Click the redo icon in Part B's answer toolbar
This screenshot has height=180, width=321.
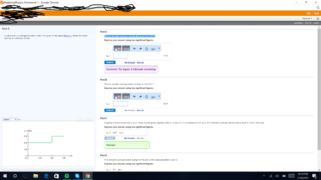click(140, 97)
